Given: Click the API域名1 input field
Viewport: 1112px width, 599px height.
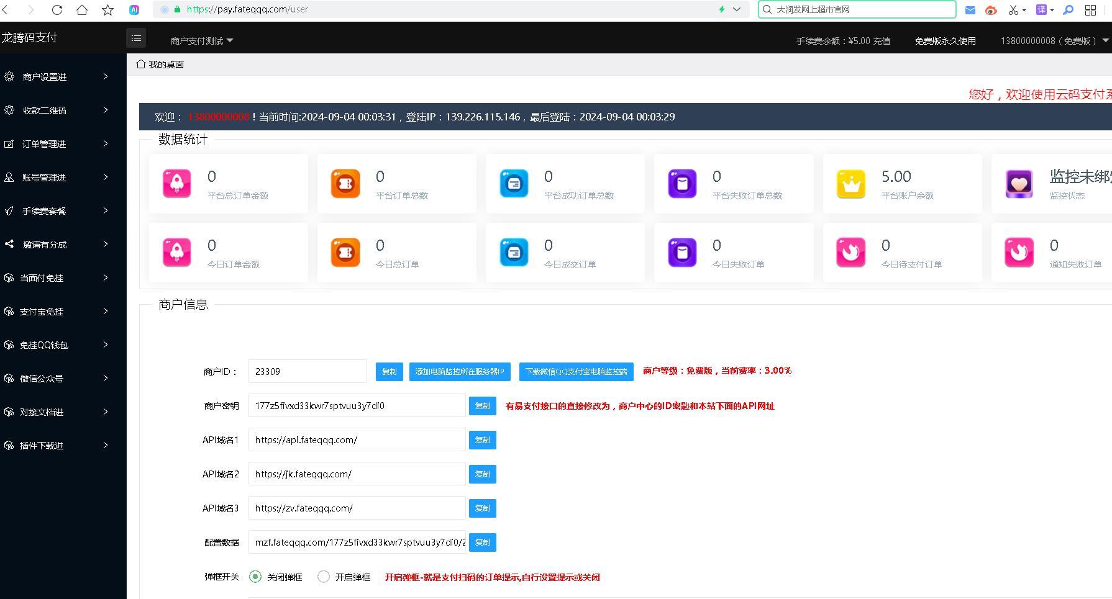Looking at the screenshot, I should click(x=357, y=439).
